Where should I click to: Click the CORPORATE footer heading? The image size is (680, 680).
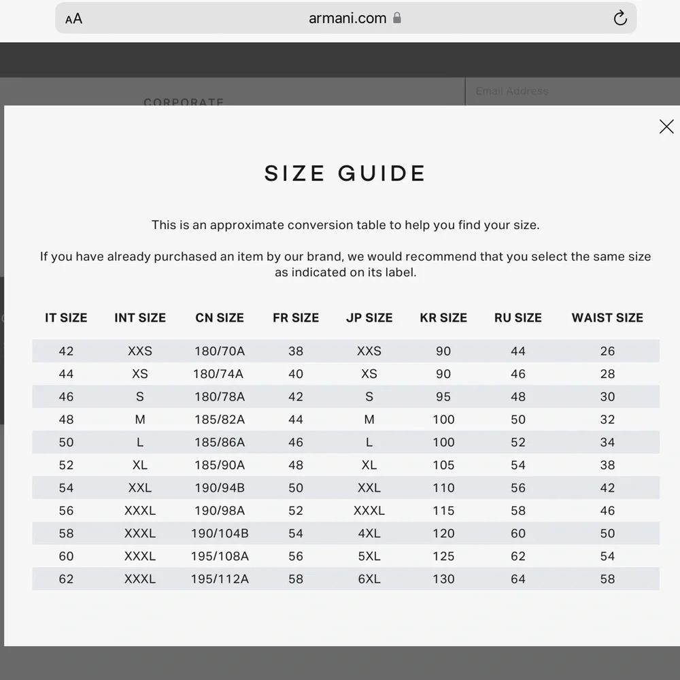[184, 102]
